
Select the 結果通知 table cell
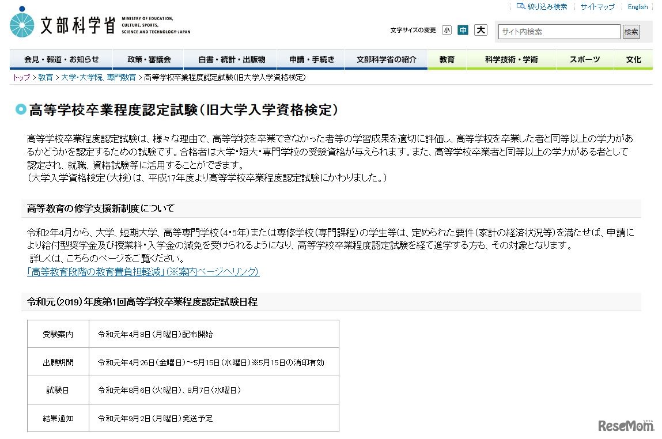[x=58, y=418]
